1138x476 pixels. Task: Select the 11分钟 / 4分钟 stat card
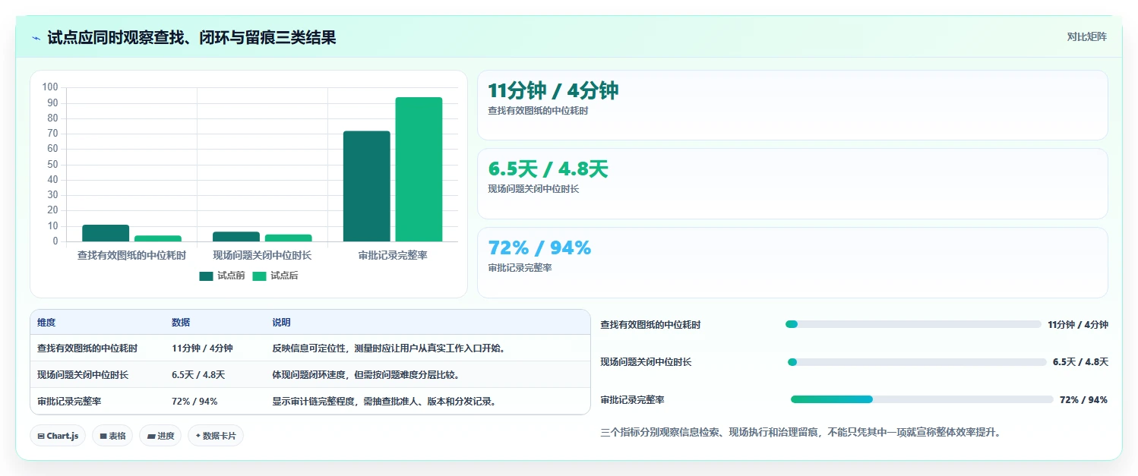pos(792,106)
